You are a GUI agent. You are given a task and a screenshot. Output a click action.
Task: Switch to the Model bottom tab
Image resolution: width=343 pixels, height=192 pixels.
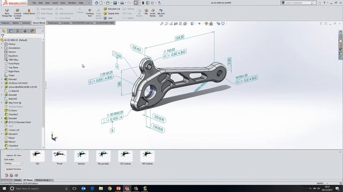click(x=17, y=180)
